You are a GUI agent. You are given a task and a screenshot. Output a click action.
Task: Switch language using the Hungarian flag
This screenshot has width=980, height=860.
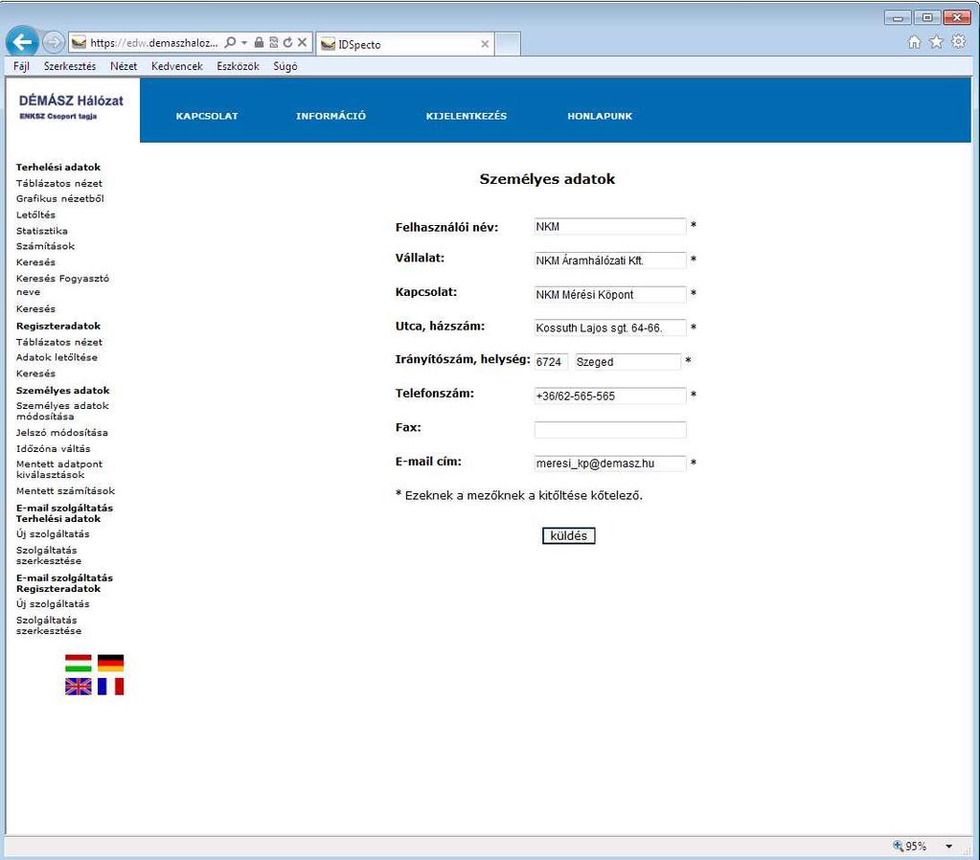coord(79,663)
